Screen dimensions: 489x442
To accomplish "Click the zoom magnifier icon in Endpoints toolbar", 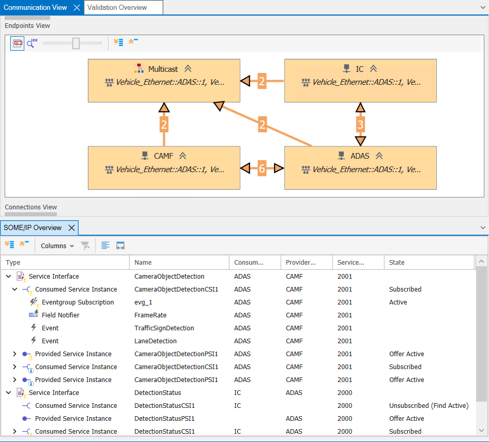I will 32,43.
